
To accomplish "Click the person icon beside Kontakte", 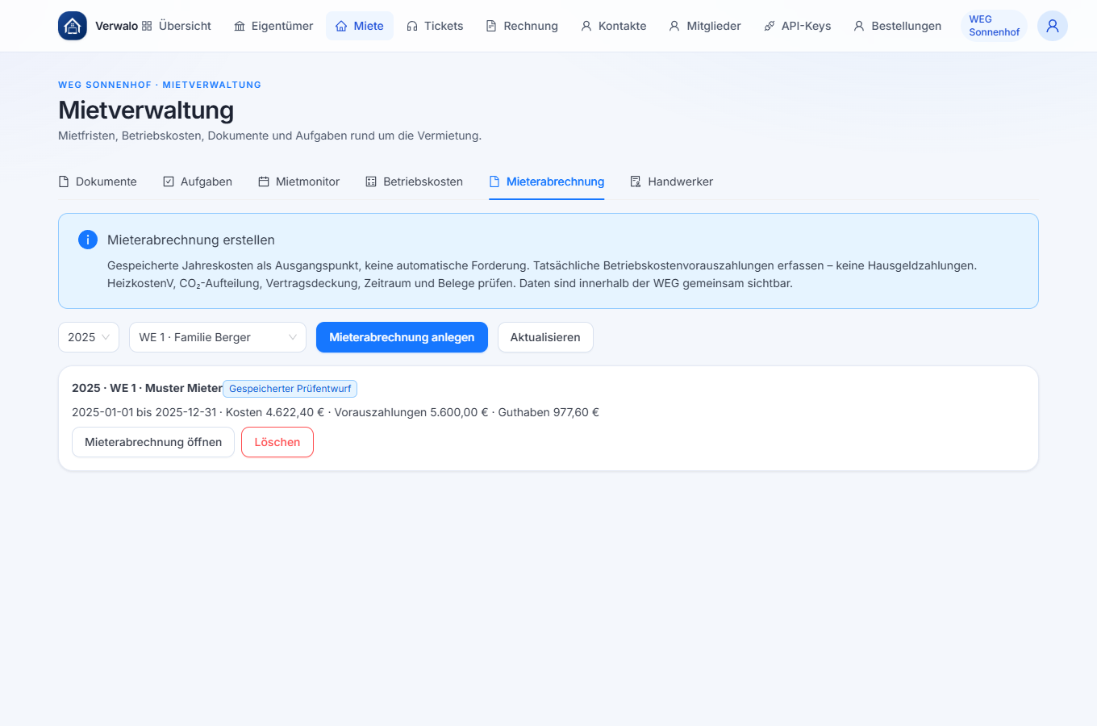I will (x=586, y=26).
